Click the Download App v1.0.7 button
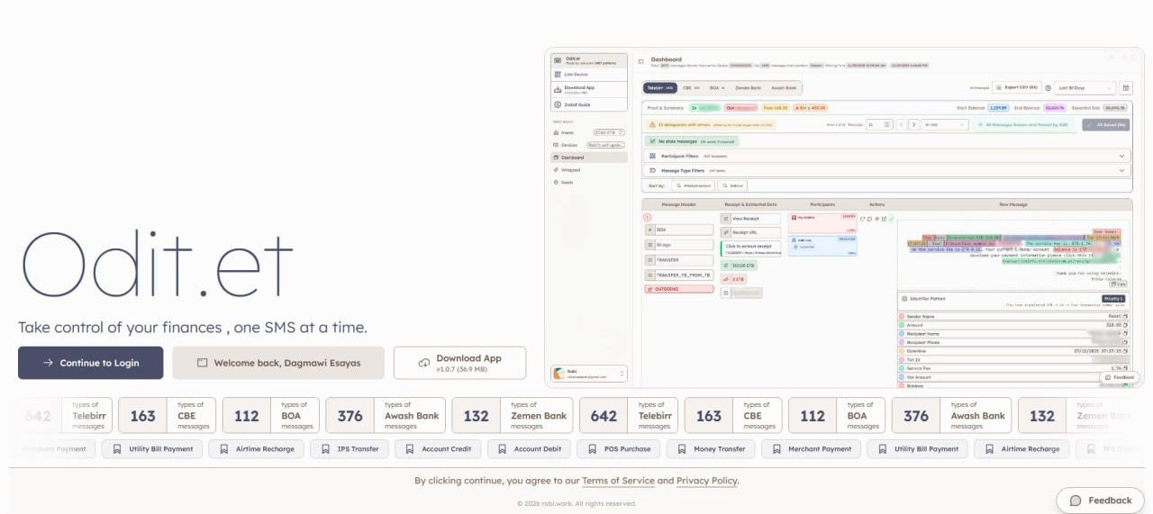This screenshot has height=514, width=1153. coord(459,363)
